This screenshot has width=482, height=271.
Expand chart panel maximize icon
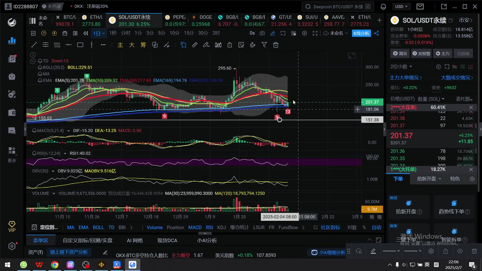click(351, 56)
